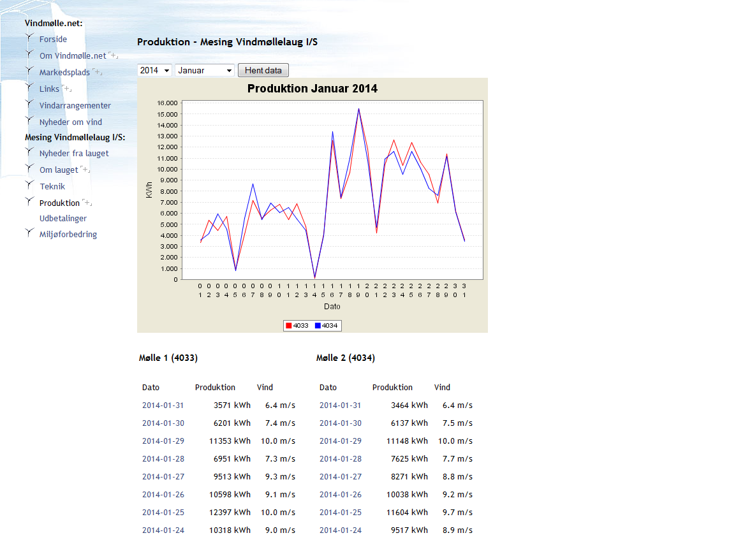
Task: Click windmill icon beside Nyheder fra lauget
Action: 29,152
